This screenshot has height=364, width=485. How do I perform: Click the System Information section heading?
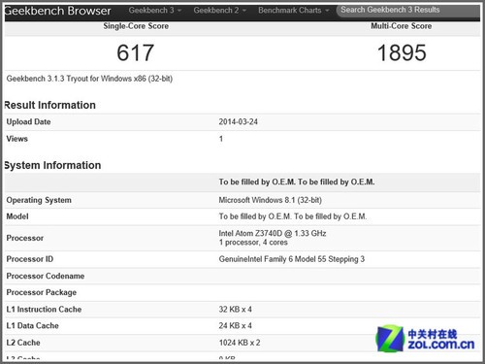pyautogui.click(x=52, y=165)
